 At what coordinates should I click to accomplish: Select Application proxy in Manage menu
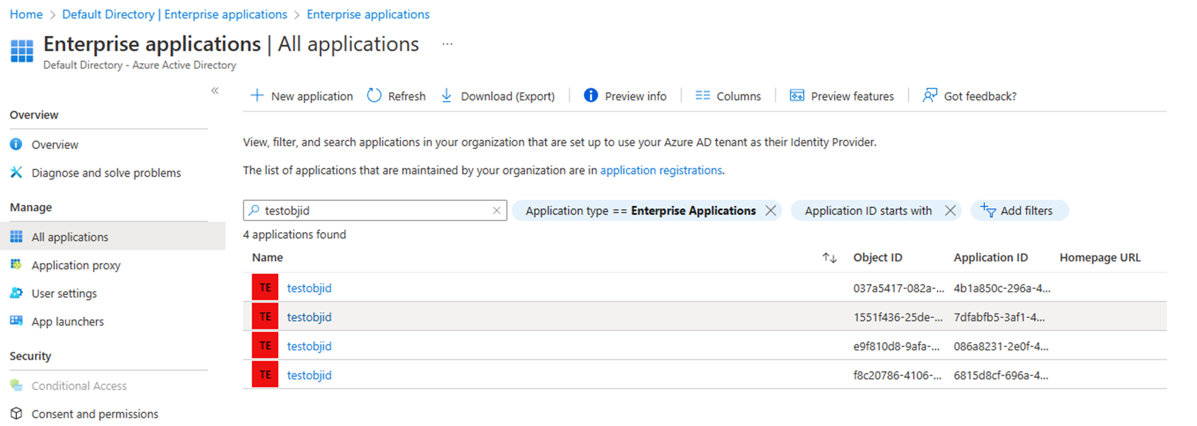(76, 265)
